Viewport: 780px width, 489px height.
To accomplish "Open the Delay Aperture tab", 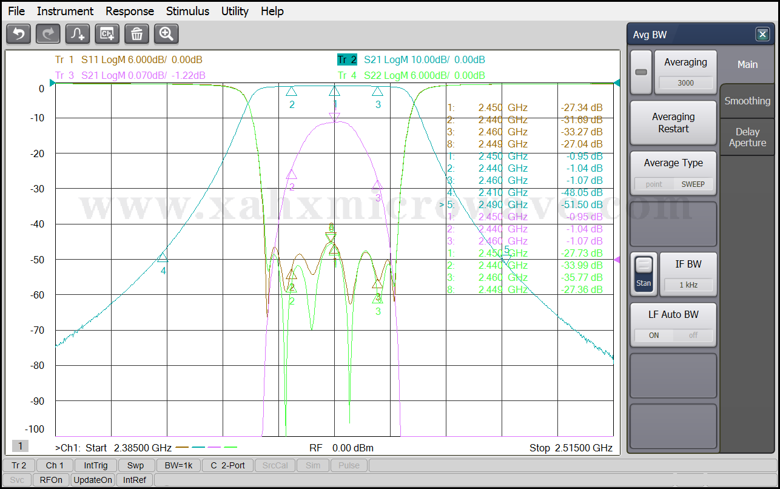I will [x=747, y=137].
